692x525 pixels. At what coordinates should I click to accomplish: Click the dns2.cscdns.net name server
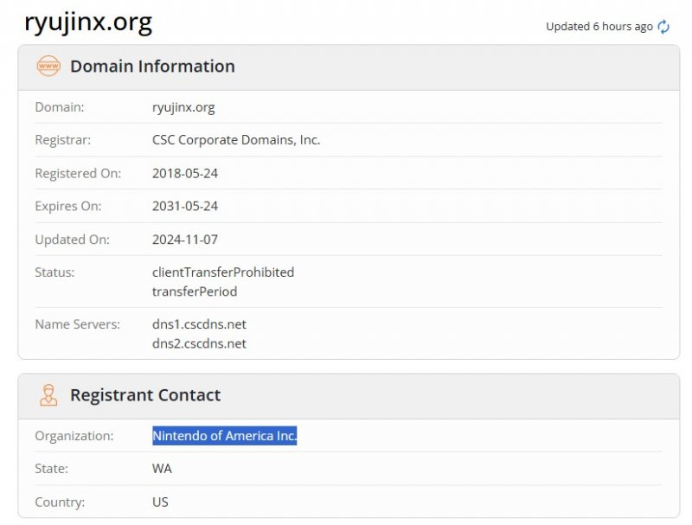[199, 343]
